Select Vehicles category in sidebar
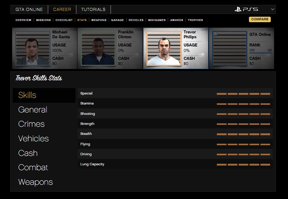Image resolution: width=288 pixels, height=199 pixels. 33,139
